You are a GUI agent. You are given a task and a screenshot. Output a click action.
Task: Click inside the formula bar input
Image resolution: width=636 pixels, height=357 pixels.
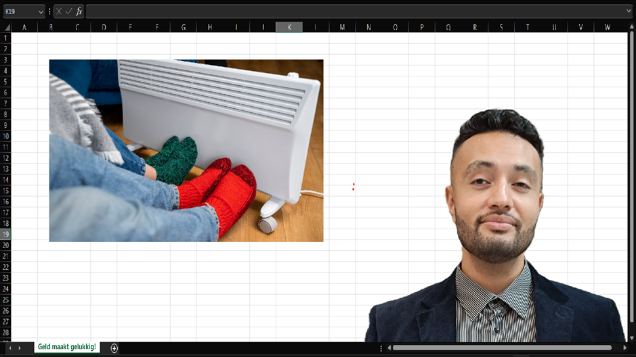(x=352, y=11)
